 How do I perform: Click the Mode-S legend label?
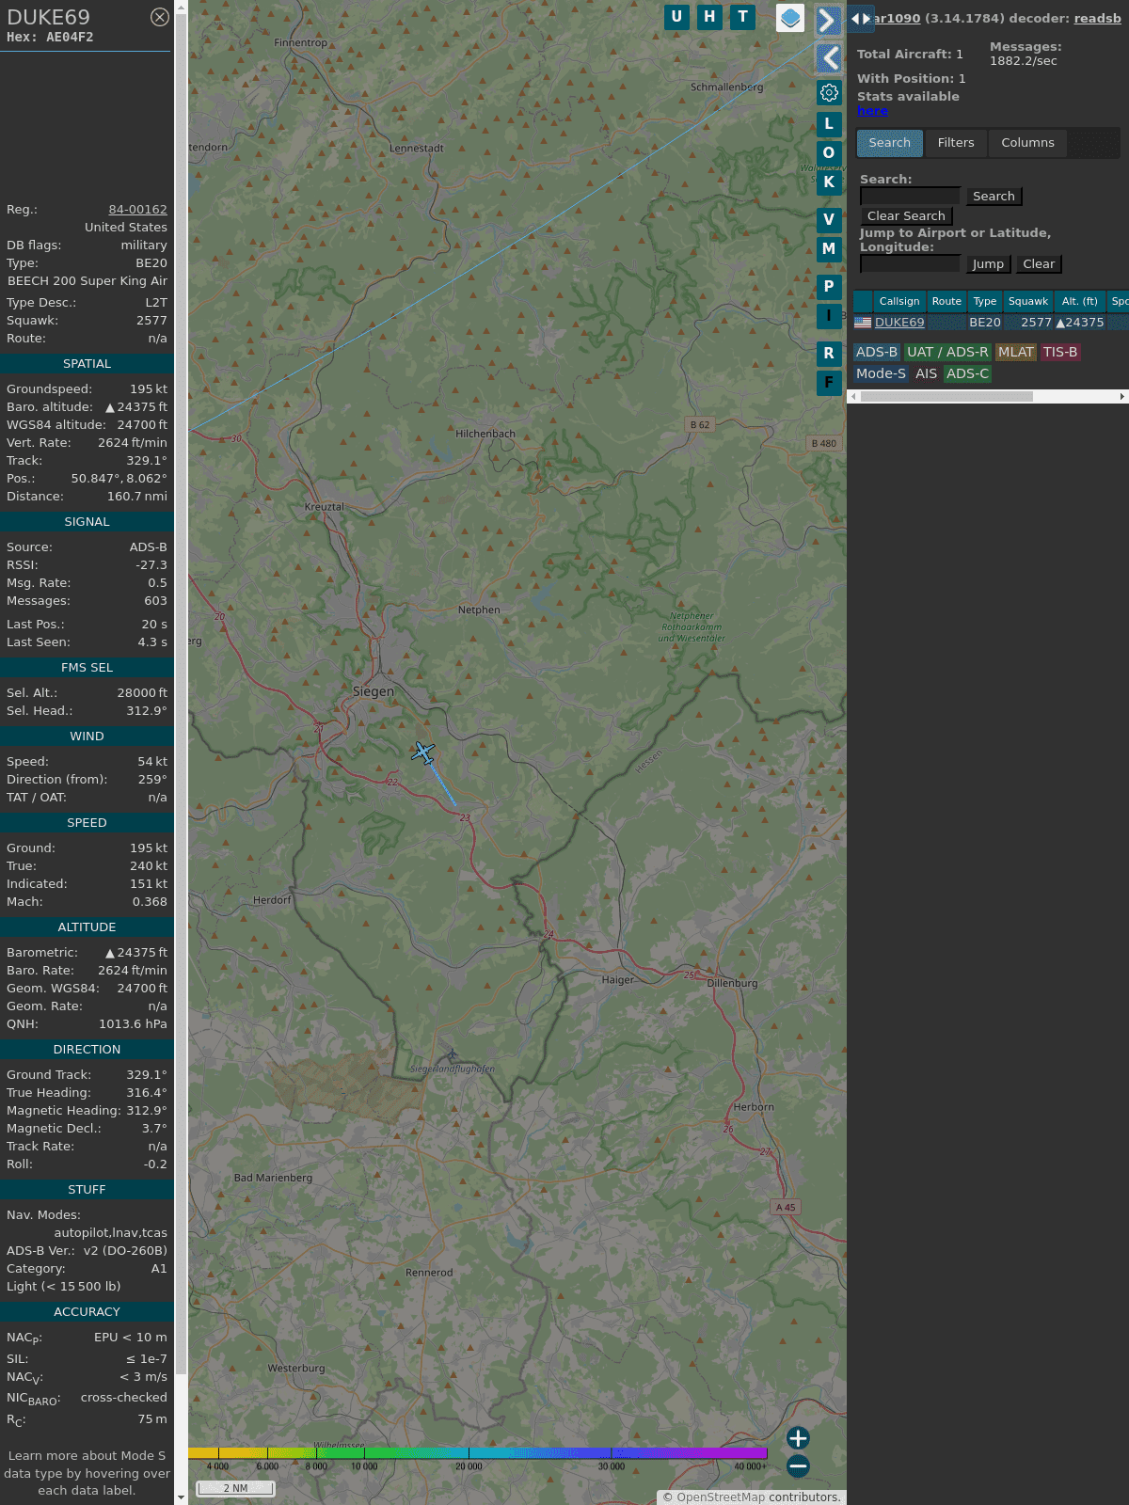click(x=881, y=373)
